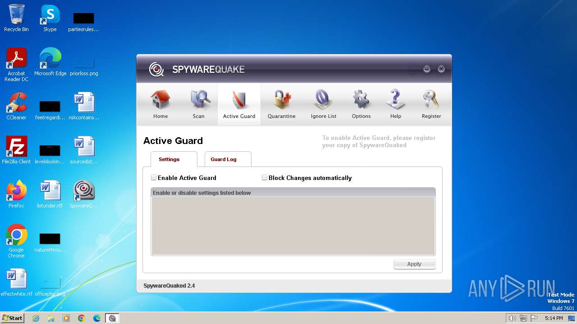Open the Scan section

click(x=199, y=104)
